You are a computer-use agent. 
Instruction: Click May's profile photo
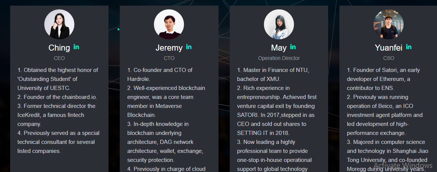tap(279, 24)
